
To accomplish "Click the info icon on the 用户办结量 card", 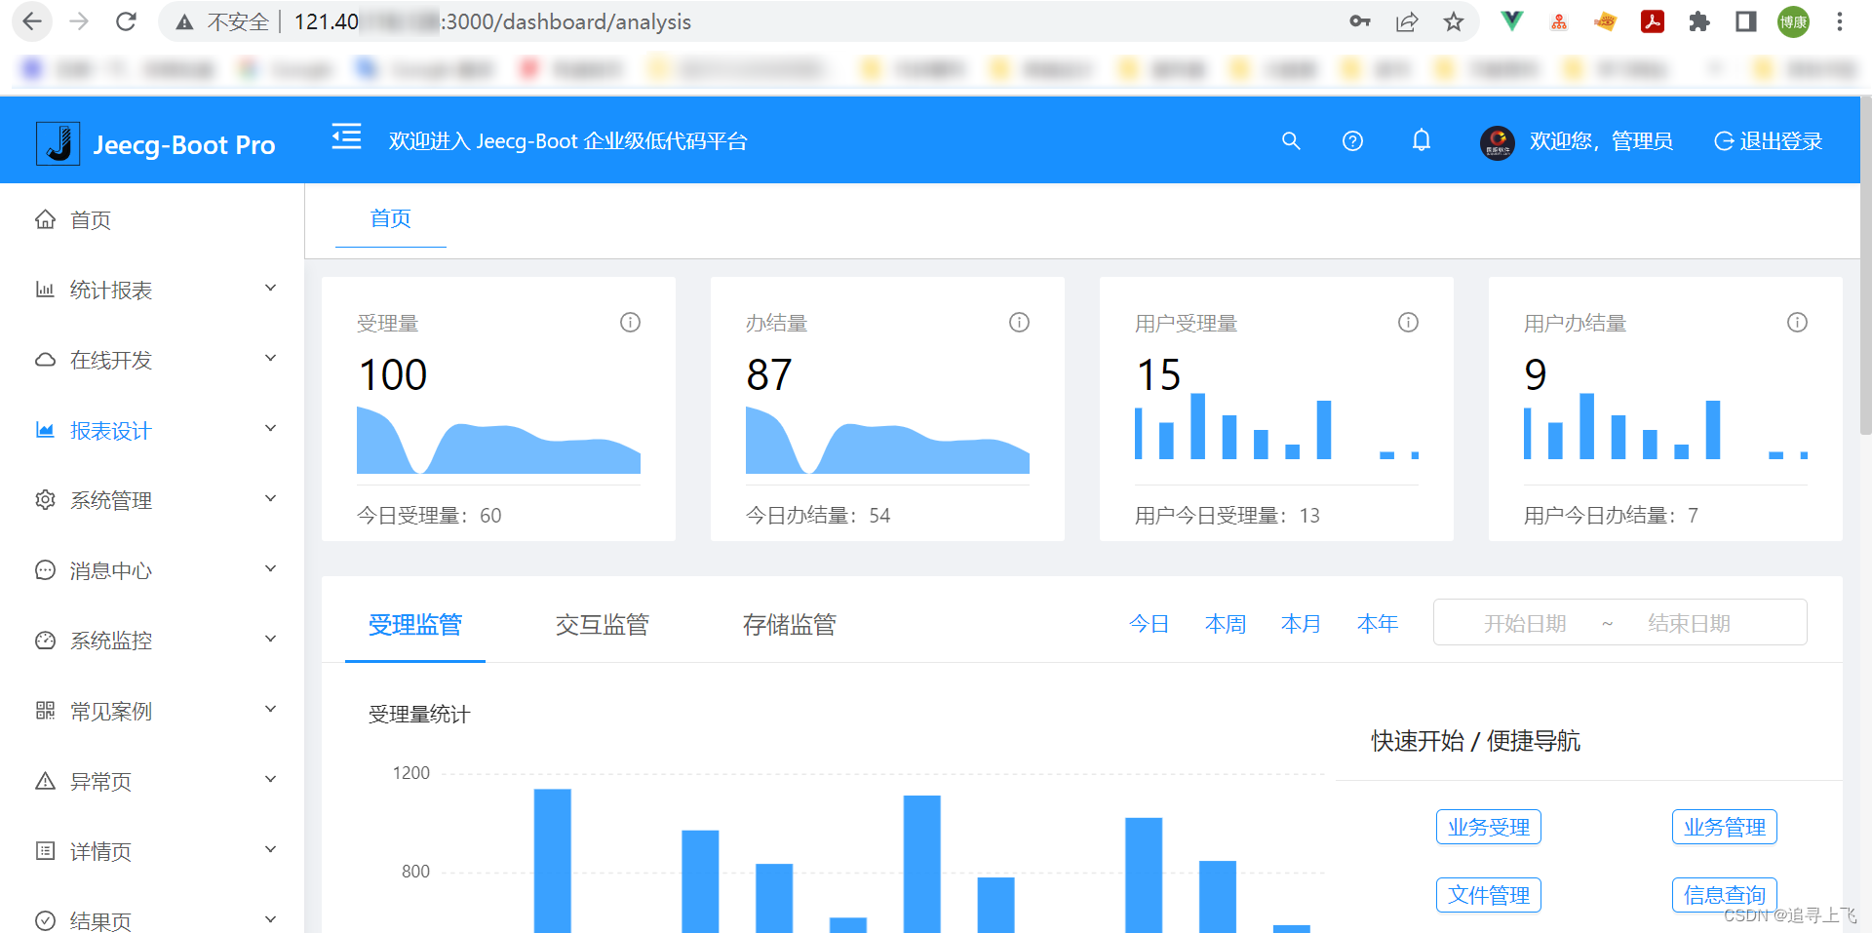I will [1797, 322].
